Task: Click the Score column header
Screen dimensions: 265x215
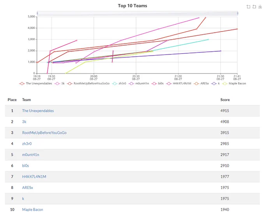Action: tap(225, 100)
